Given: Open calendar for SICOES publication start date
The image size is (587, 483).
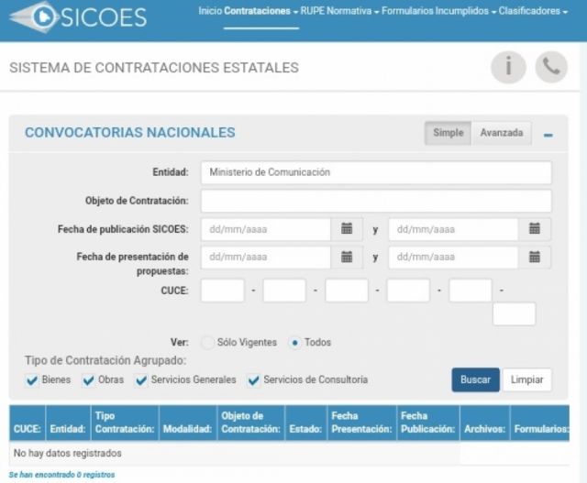Looking at the screenshot, I should pos(347,228).
